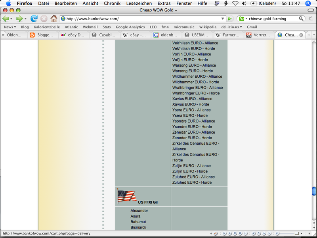Open the Gmail bookmark

(252, 27)
